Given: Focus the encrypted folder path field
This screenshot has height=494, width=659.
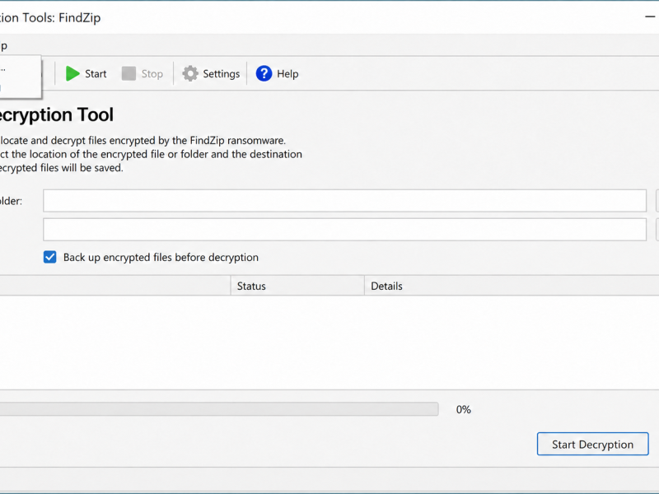Looking at the screenshot, I should (344, 201).
